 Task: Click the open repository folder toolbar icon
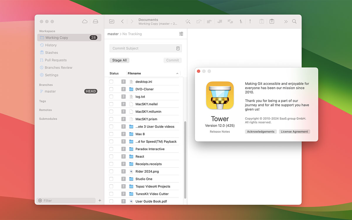(111, 21)
